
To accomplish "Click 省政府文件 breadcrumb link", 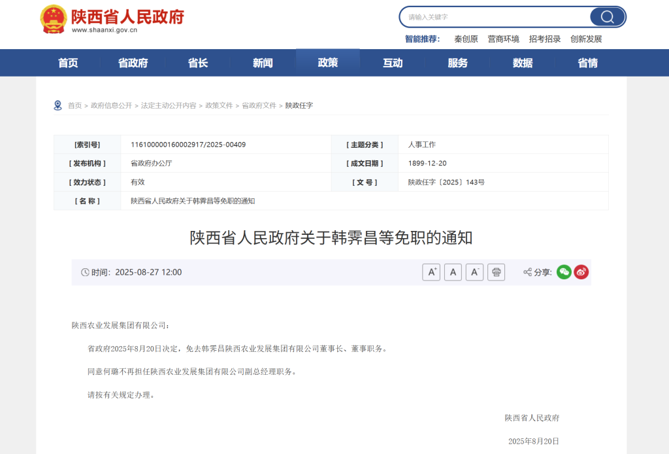I will [259, 105].
